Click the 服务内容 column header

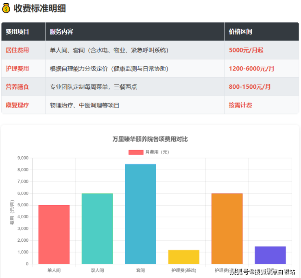(x=61, y=32)
